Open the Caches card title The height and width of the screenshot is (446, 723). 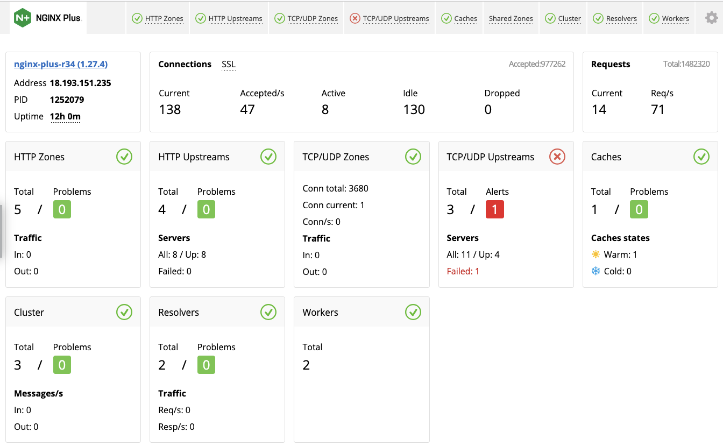coord(606,157)
